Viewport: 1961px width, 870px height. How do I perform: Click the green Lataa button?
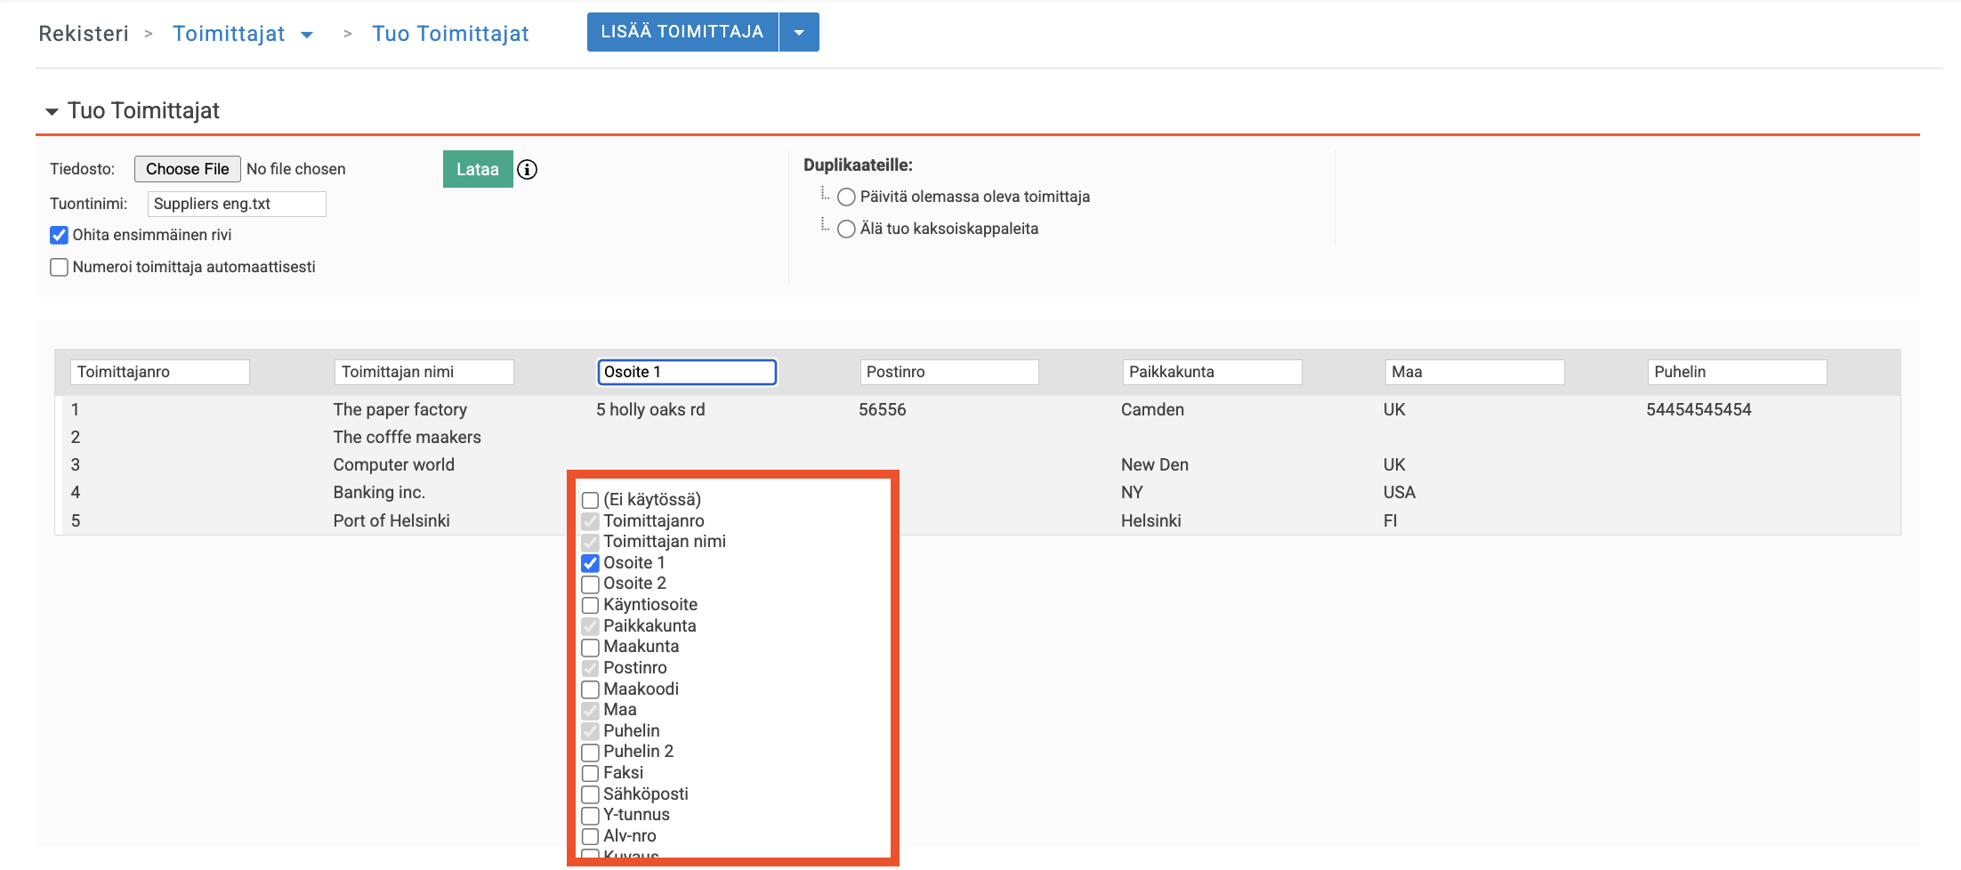click(x=477, y=169)
